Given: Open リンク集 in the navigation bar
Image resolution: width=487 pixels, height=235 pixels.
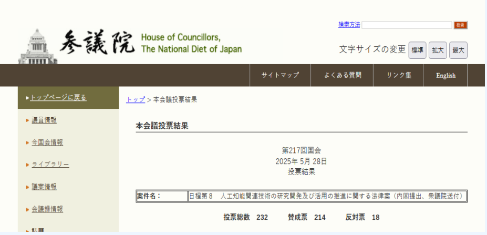Looking at the screenshot, I should click(x=398, y=75).
